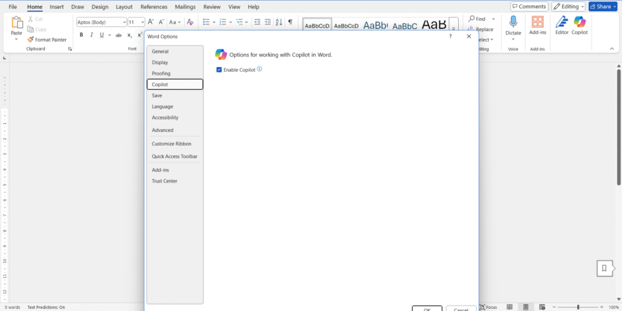This screenshot has height=311, width=622.
Task: Open the font size dropdown
Action: coord(142,22)
